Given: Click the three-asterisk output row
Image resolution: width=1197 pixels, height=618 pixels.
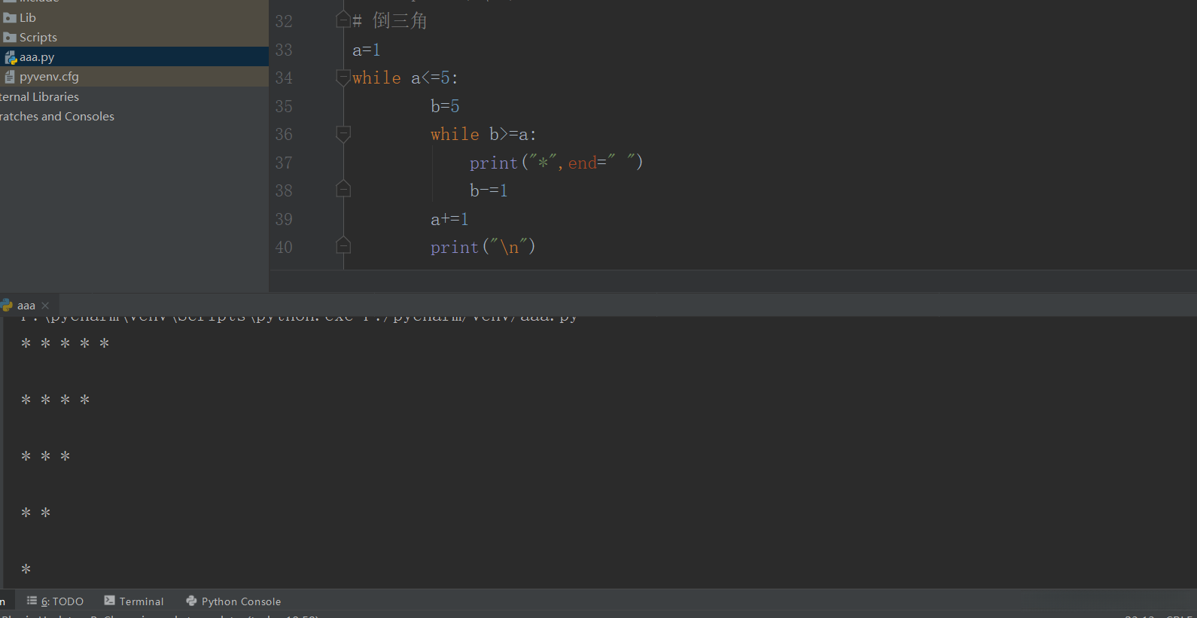Looking at the screenshot, I should (46, 456).
